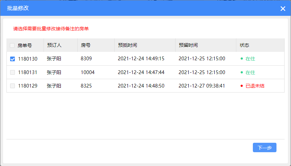Image resolution: width=291 pixels, height=166 pixels.
Task: Click the 预抵时间 column header
Action: (128, 45)
